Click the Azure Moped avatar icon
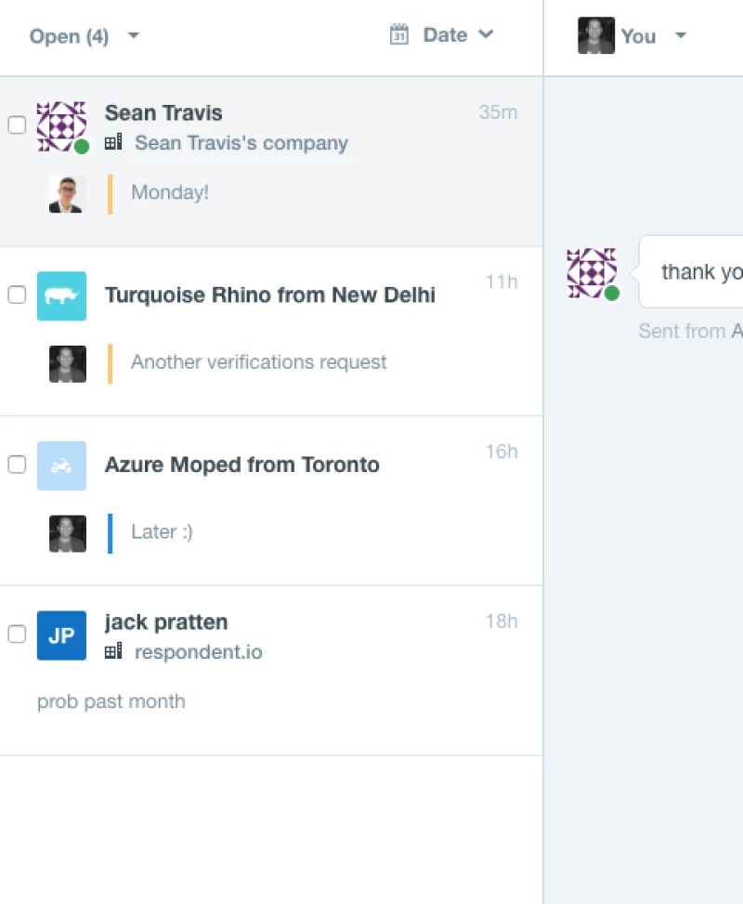This screenshot has width=743, height=904. coord(61,465)
